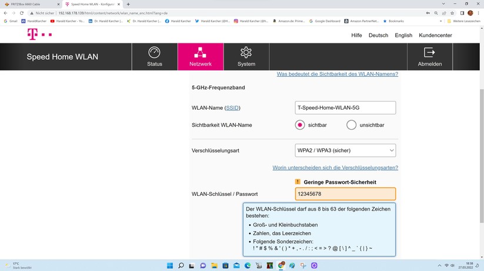Open the Google Dashboard bookmark
Screen dimensions: 484x271
[325, 21]
